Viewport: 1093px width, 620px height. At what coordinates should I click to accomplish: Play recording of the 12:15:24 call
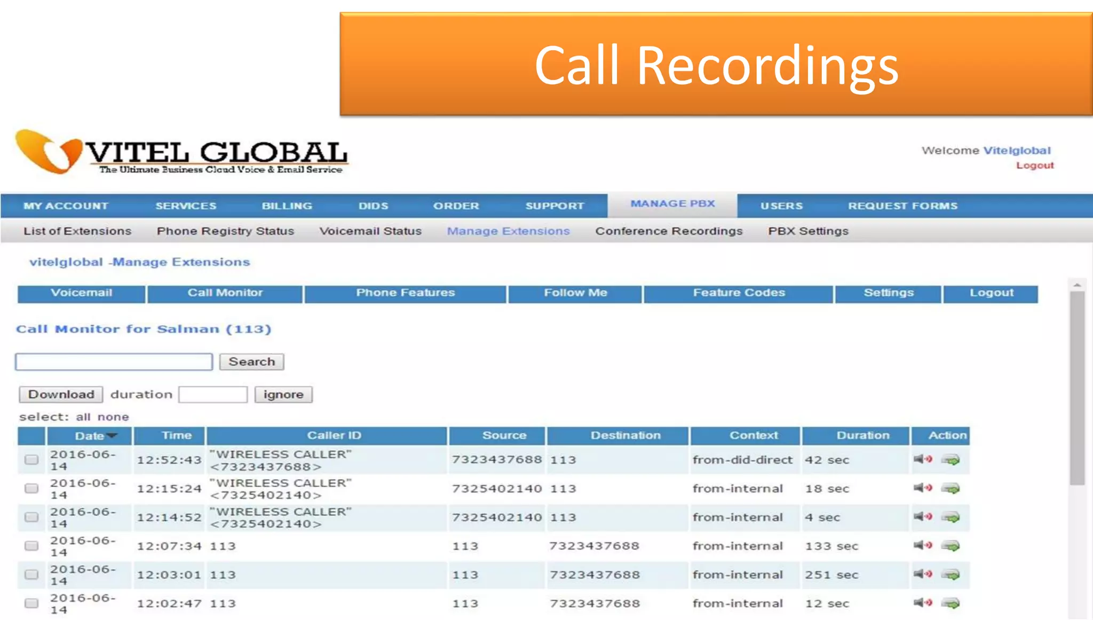(x=923, y=488)
